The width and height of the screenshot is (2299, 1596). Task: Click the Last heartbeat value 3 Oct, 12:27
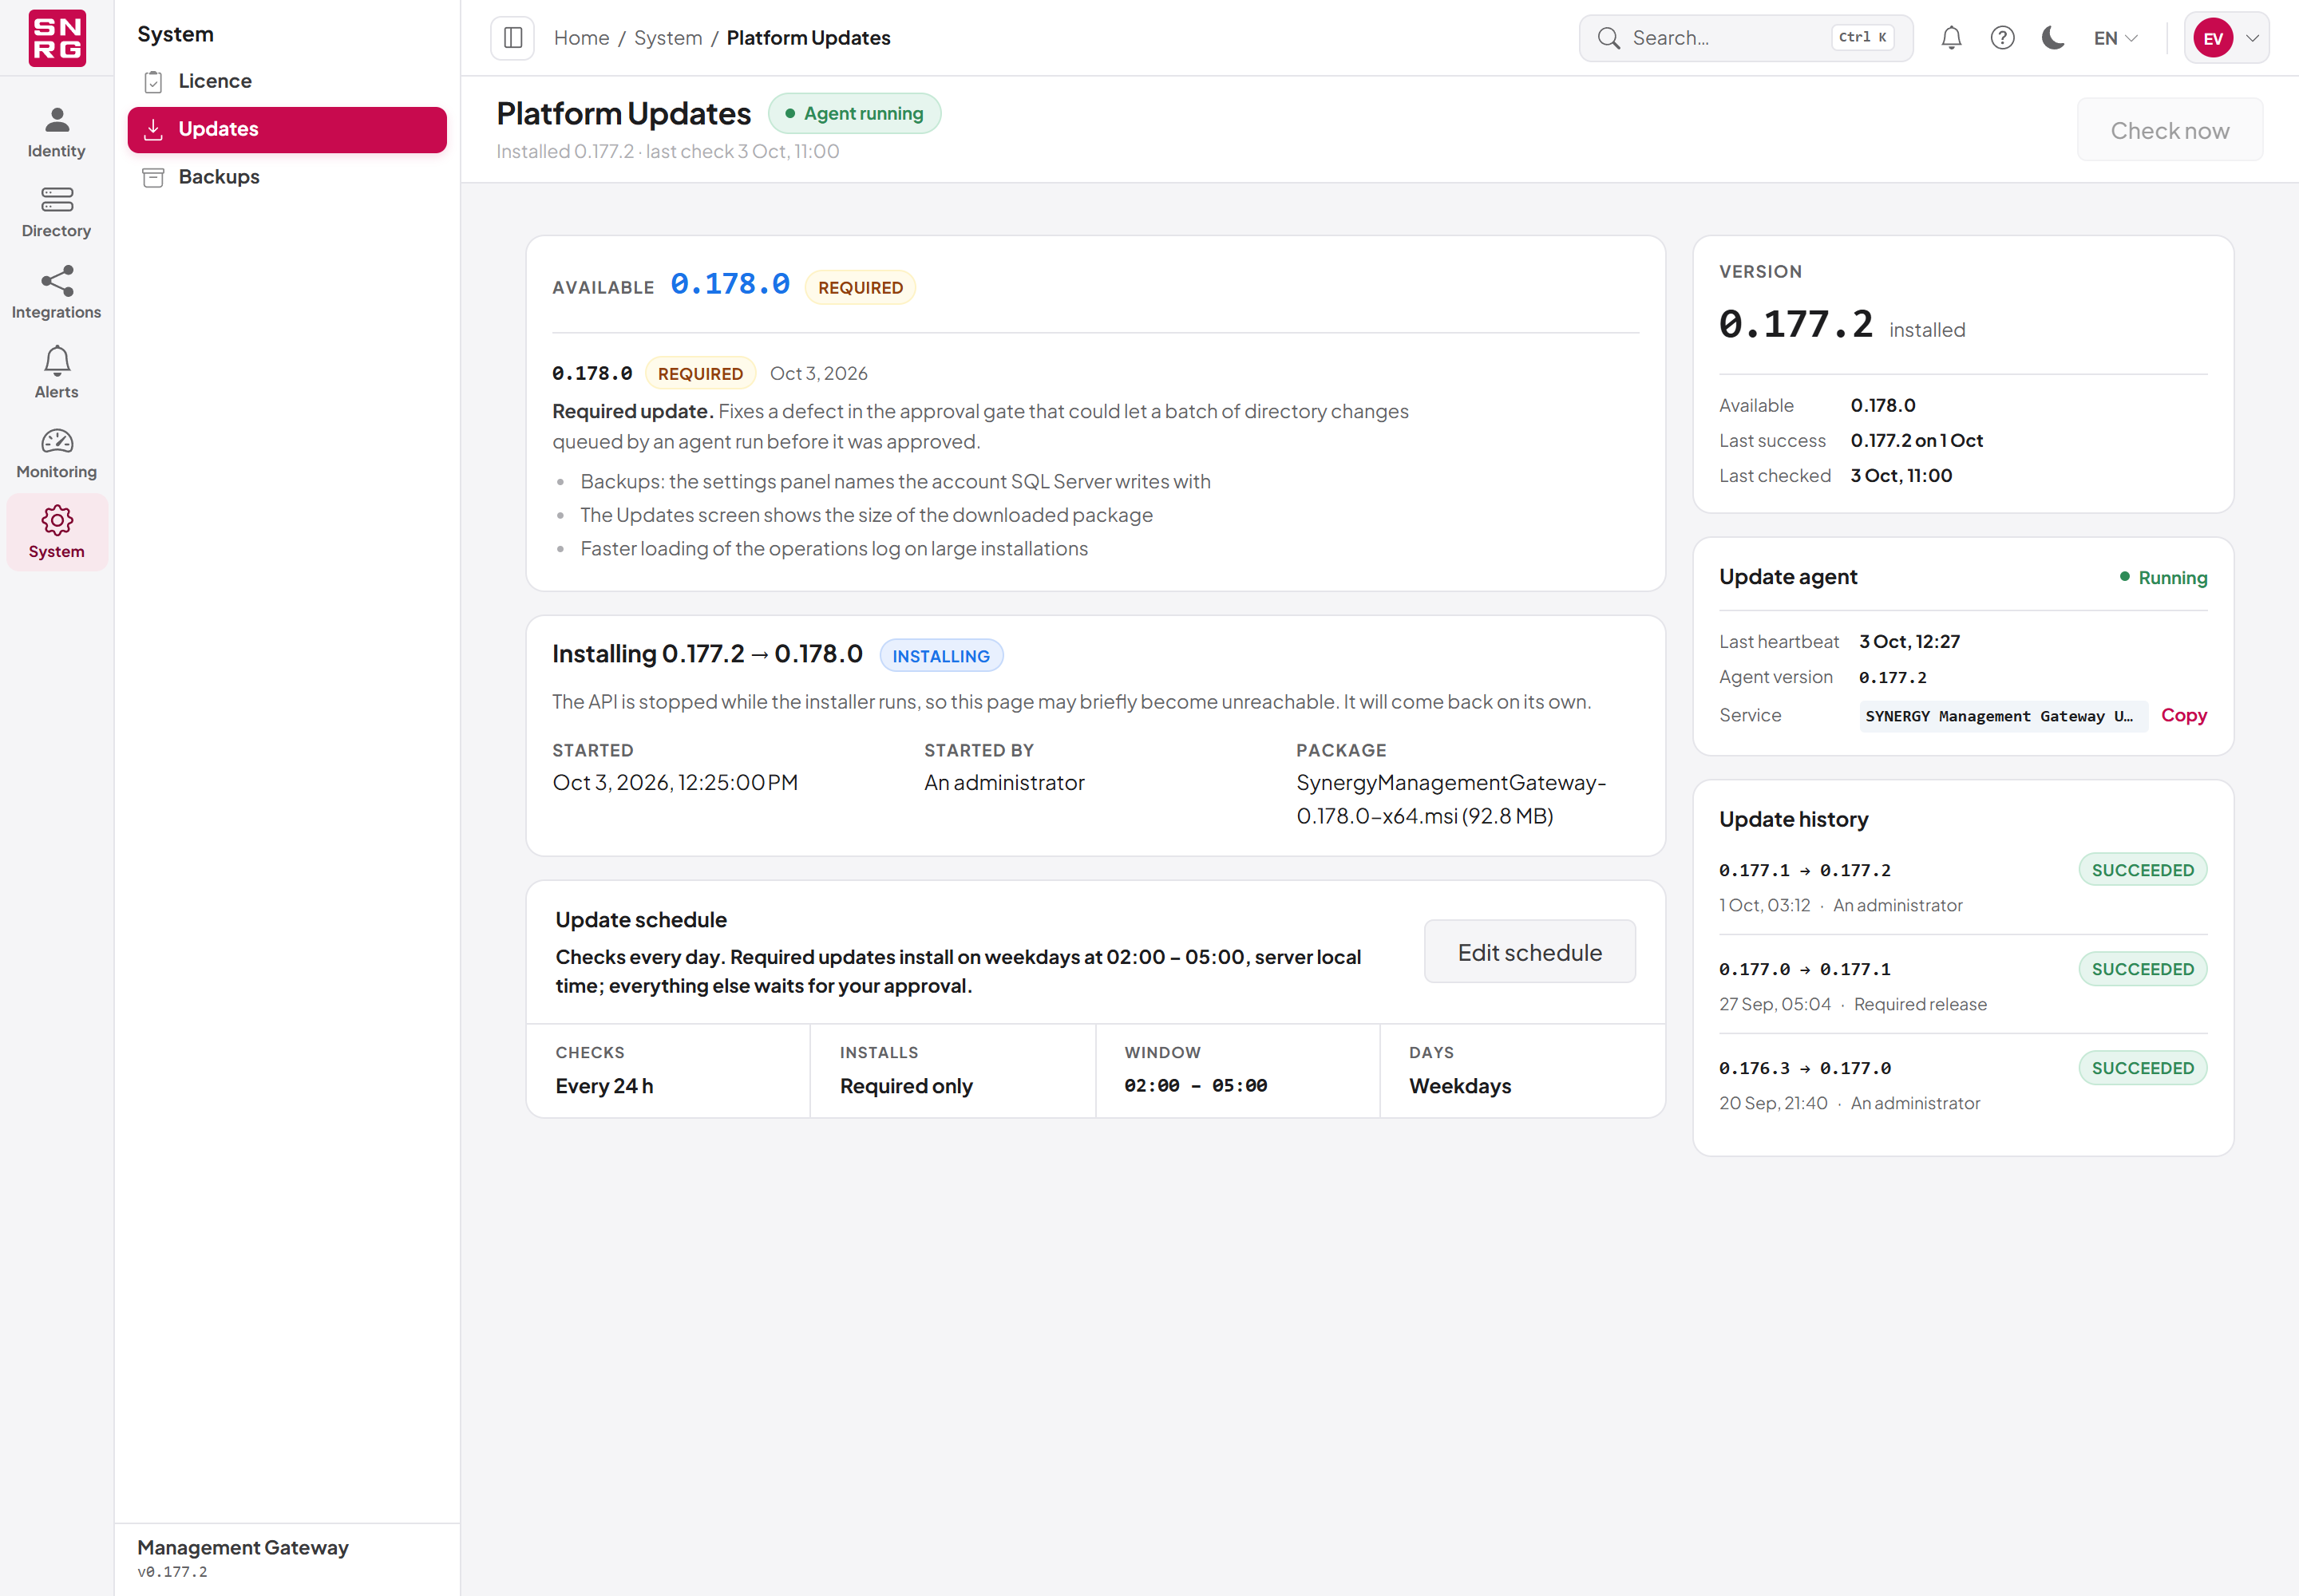point(1909,642)
